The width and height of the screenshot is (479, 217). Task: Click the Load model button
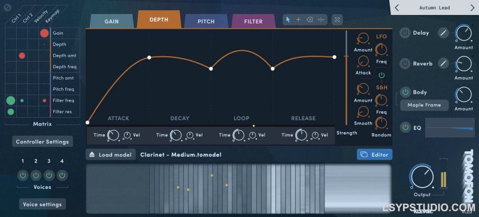[x=111, y=155]
